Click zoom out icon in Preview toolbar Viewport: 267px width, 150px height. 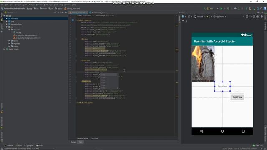[247, 17]
